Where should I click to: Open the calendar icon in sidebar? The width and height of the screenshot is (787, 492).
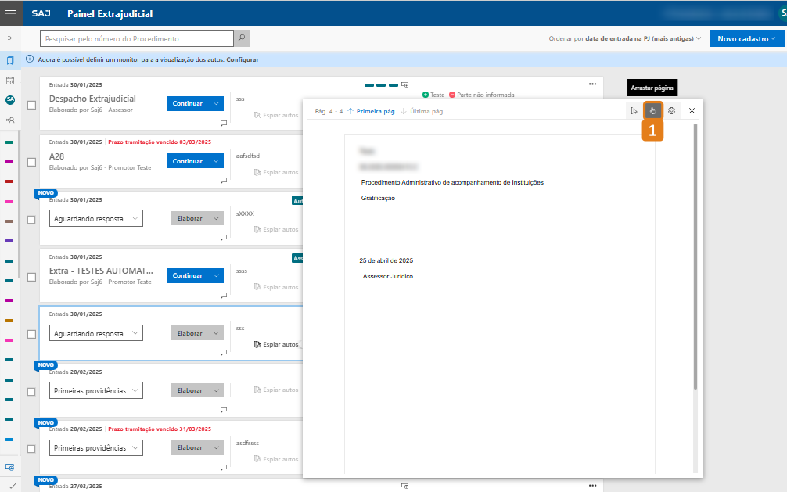point(10,80)
